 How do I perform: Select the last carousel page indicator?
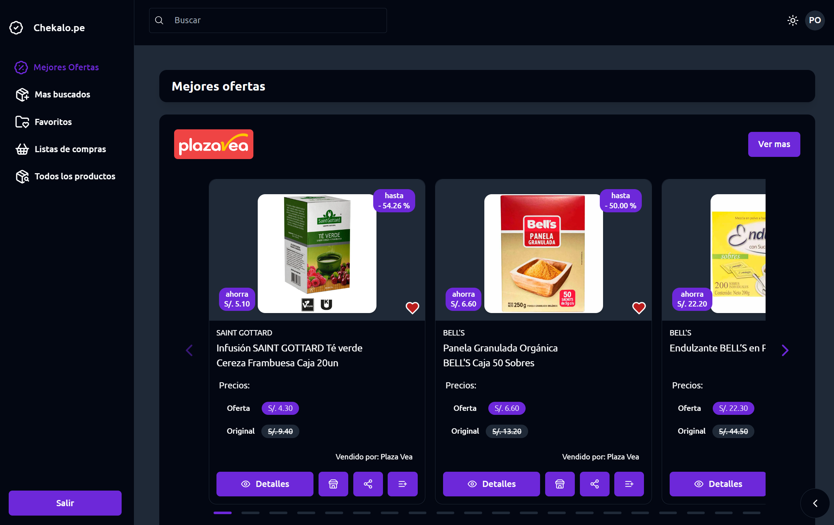[752, 513]
